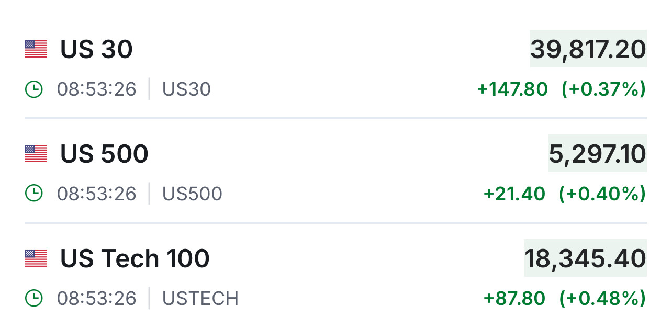Image resolution: width=672 pixels, height=317 pixels.
Task: Click the clock icon in US 500 row
Action: click(x=34, y=194)
